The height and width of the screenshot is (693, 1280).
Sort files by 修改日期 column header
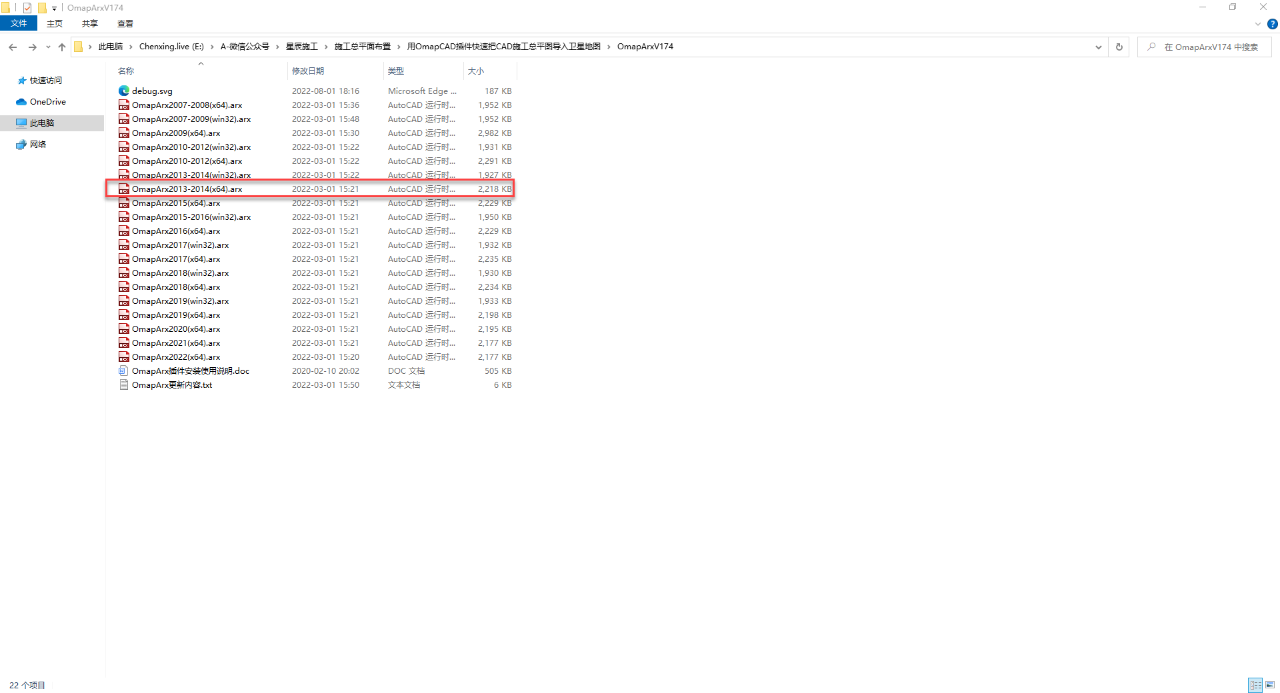tap(308, 71)
